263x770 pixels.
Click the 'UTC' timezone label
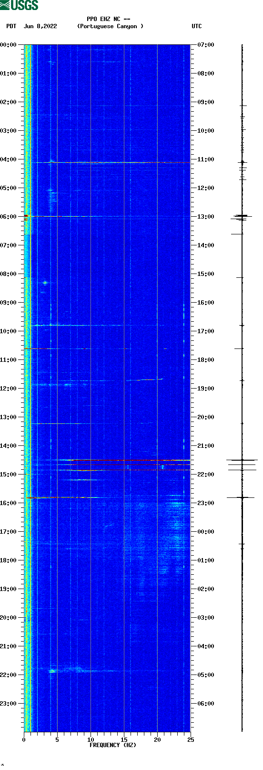coord(197,26)
